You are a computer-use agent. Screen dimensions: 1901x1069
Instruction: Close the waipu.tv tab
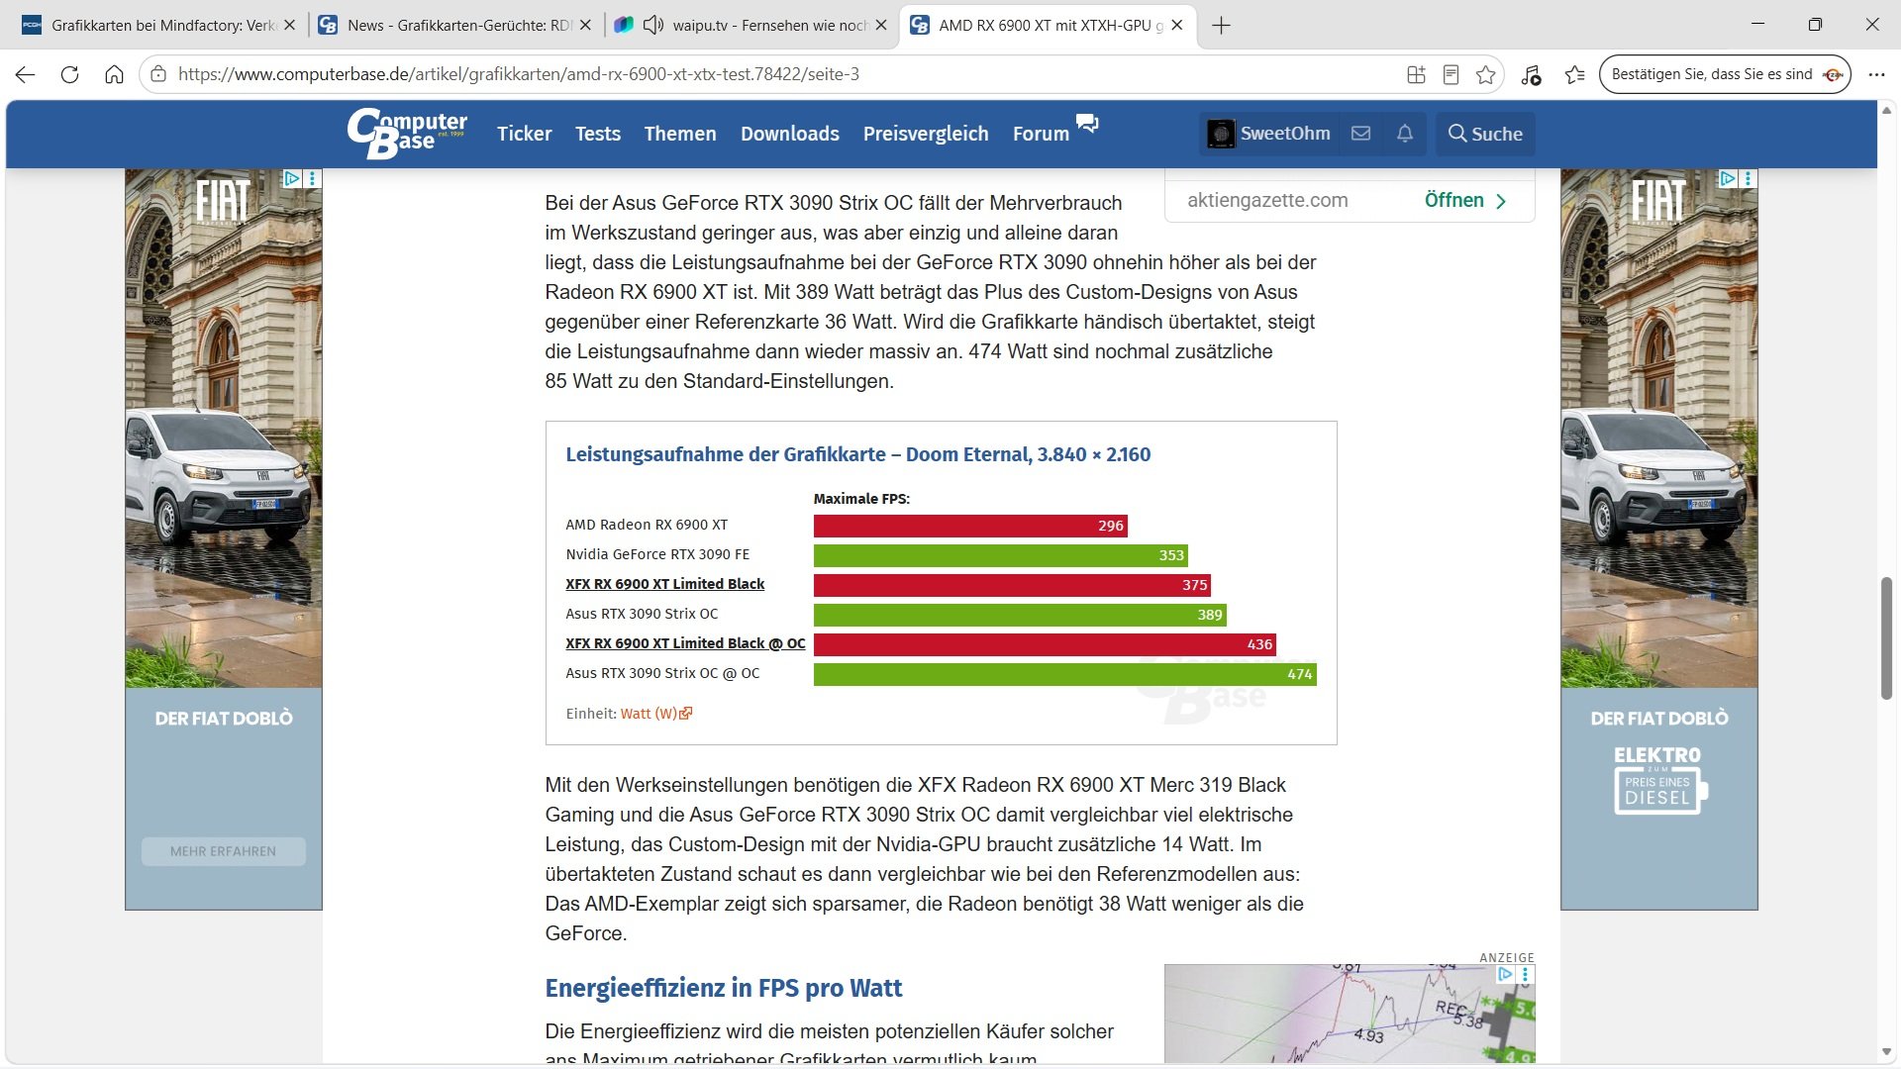tap(881, 26)
